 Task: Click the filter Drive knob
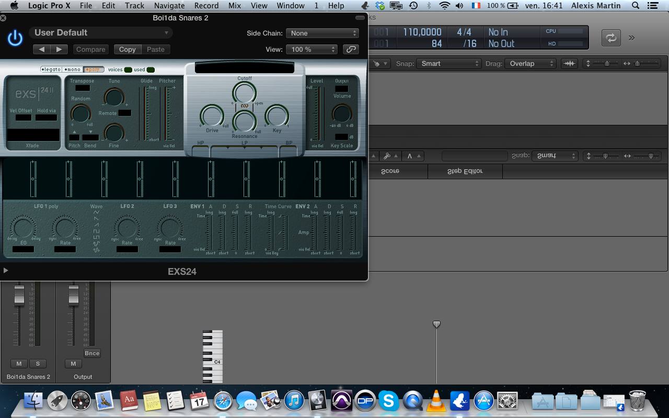click(212, 116)
